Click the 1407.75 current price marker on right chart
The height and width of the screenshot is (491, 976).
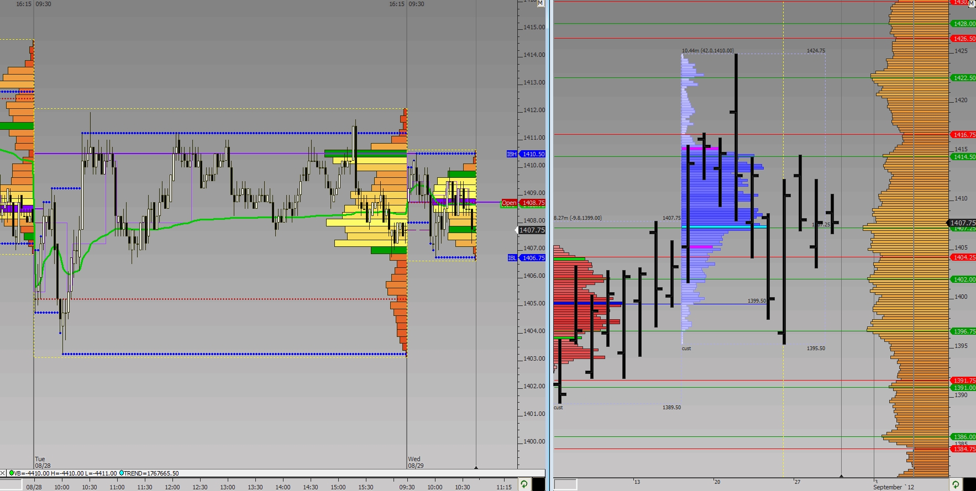tap(962, 223)
